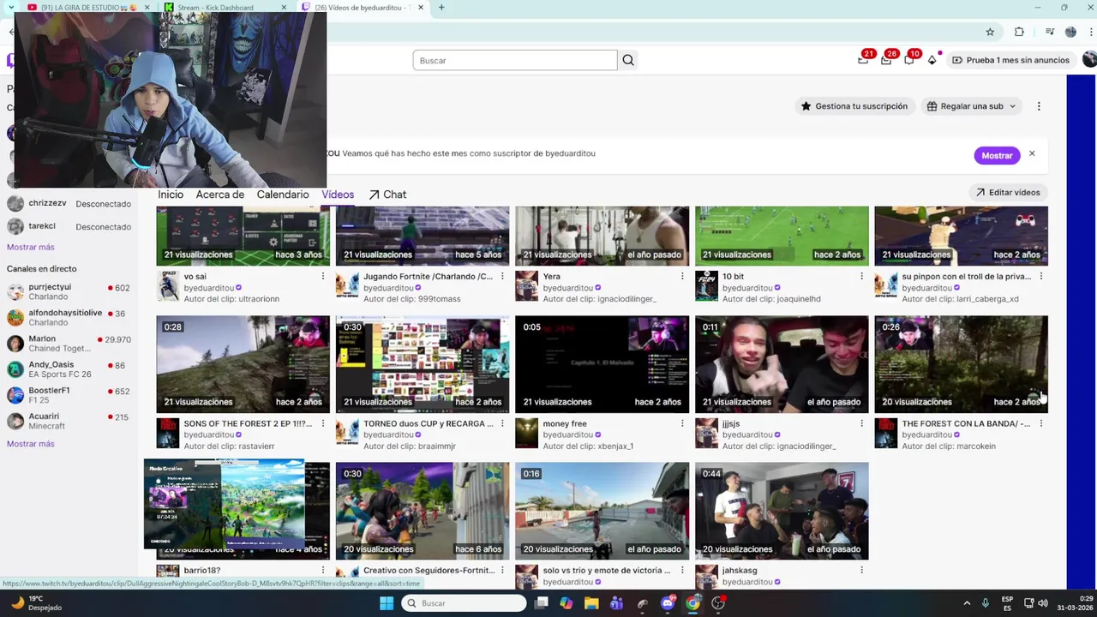Open options menu for clip 'jjjsjs'

coord(861,423)
